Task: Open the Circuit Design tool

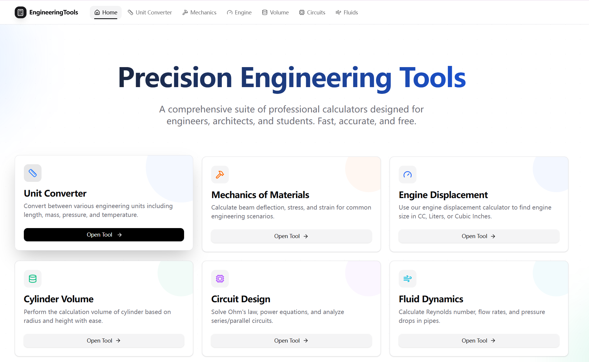Action: [x=291, y=341]
